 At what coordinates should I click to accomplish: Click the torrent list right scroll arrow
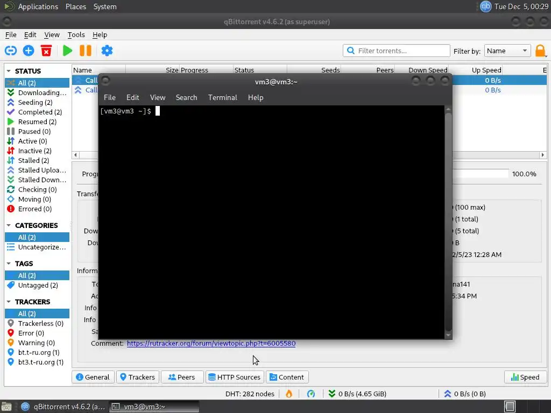tap(542, 154)
